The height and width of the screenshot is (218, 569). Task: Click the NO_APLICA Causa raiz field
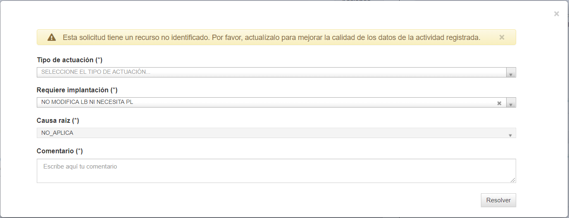276,133
